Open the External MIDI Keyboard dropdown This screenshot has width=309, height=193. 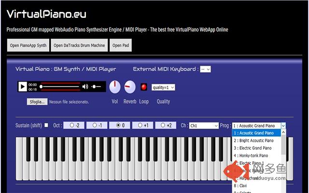point(205,69)
